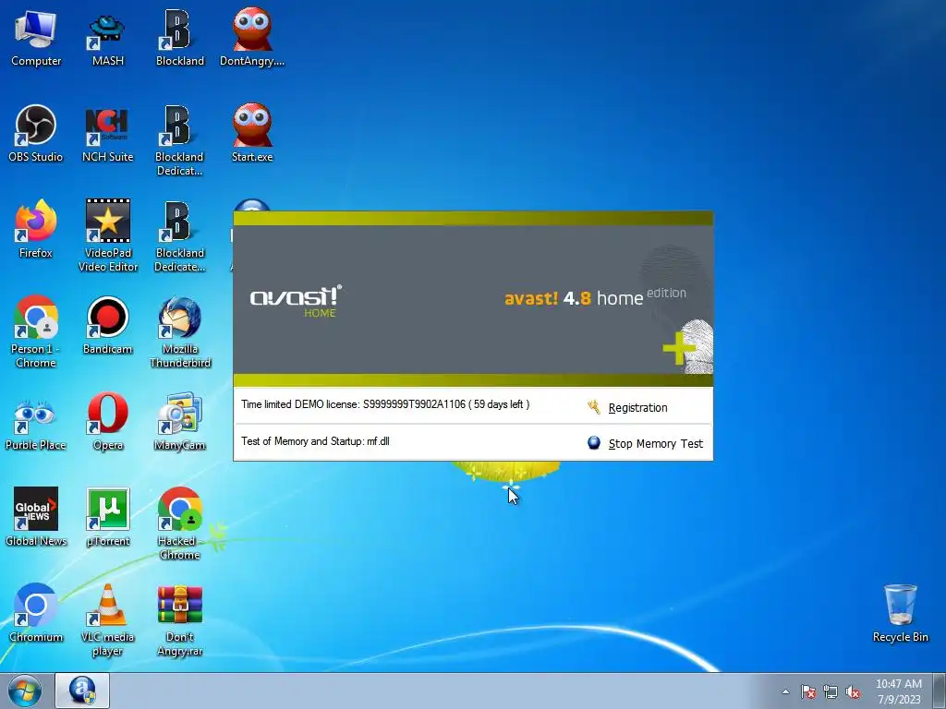Select the µTorrent desktop icon
The height and width of the screenshot is (709, 946).
(107, 517)
